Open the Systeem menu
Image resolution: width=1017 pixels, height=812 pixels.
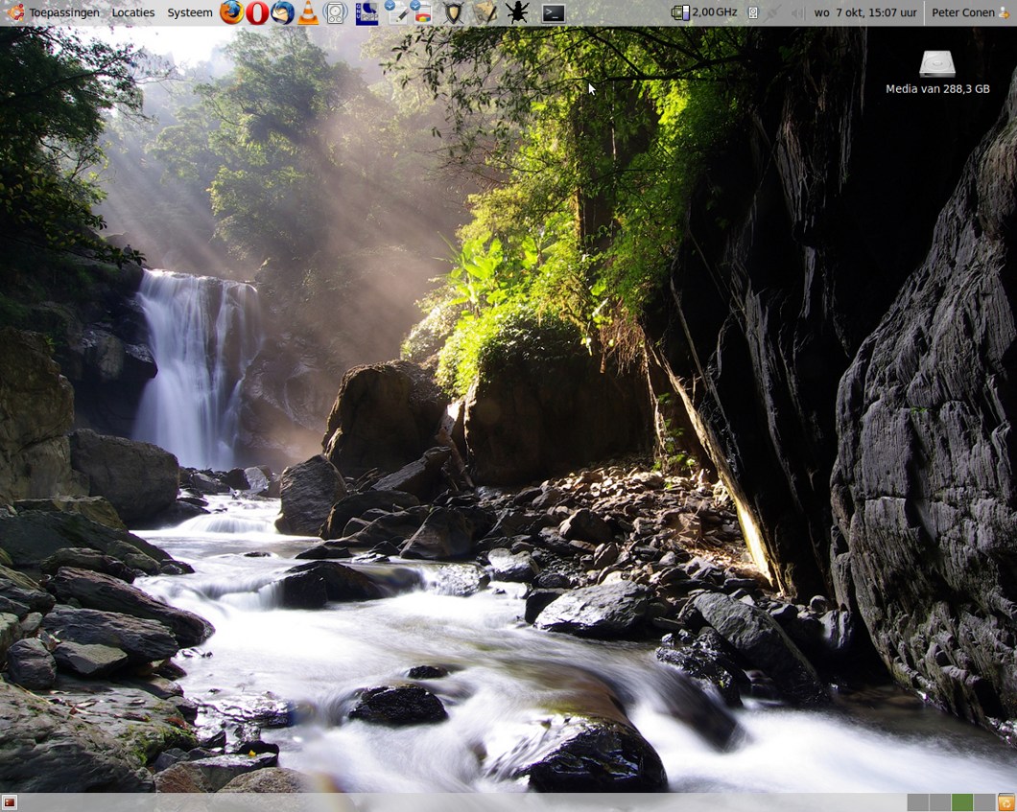click(189, 12)
